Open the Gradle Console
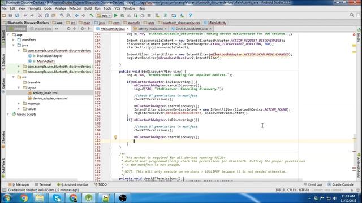The image size is (362, 203). tap(341, 184)
